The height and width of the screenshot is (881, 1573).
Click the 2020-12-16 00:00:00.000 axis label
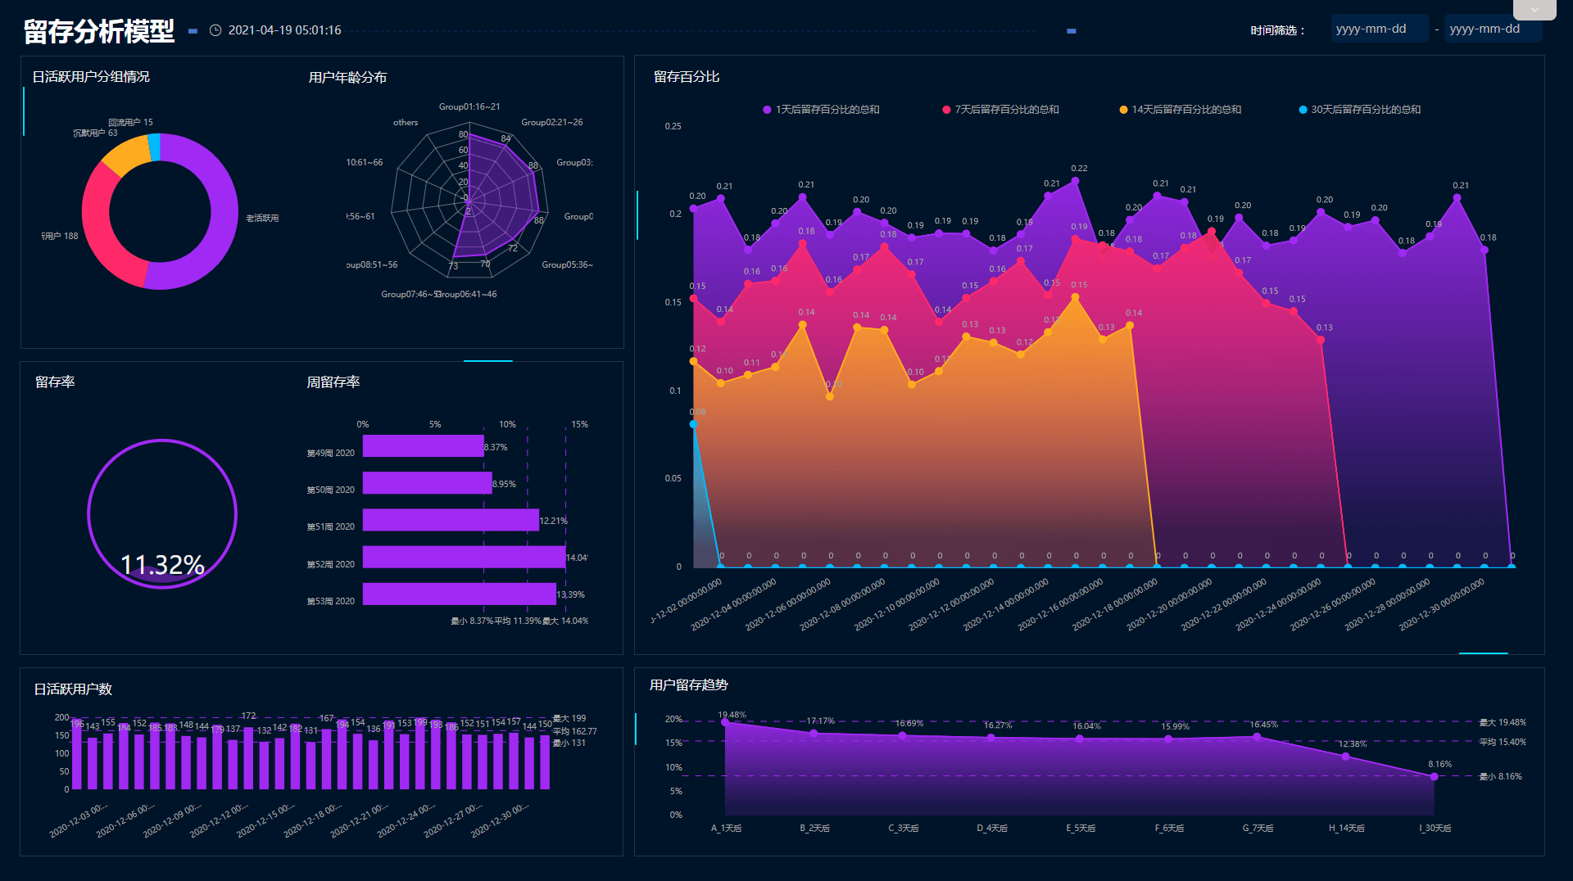point(1060,605)
